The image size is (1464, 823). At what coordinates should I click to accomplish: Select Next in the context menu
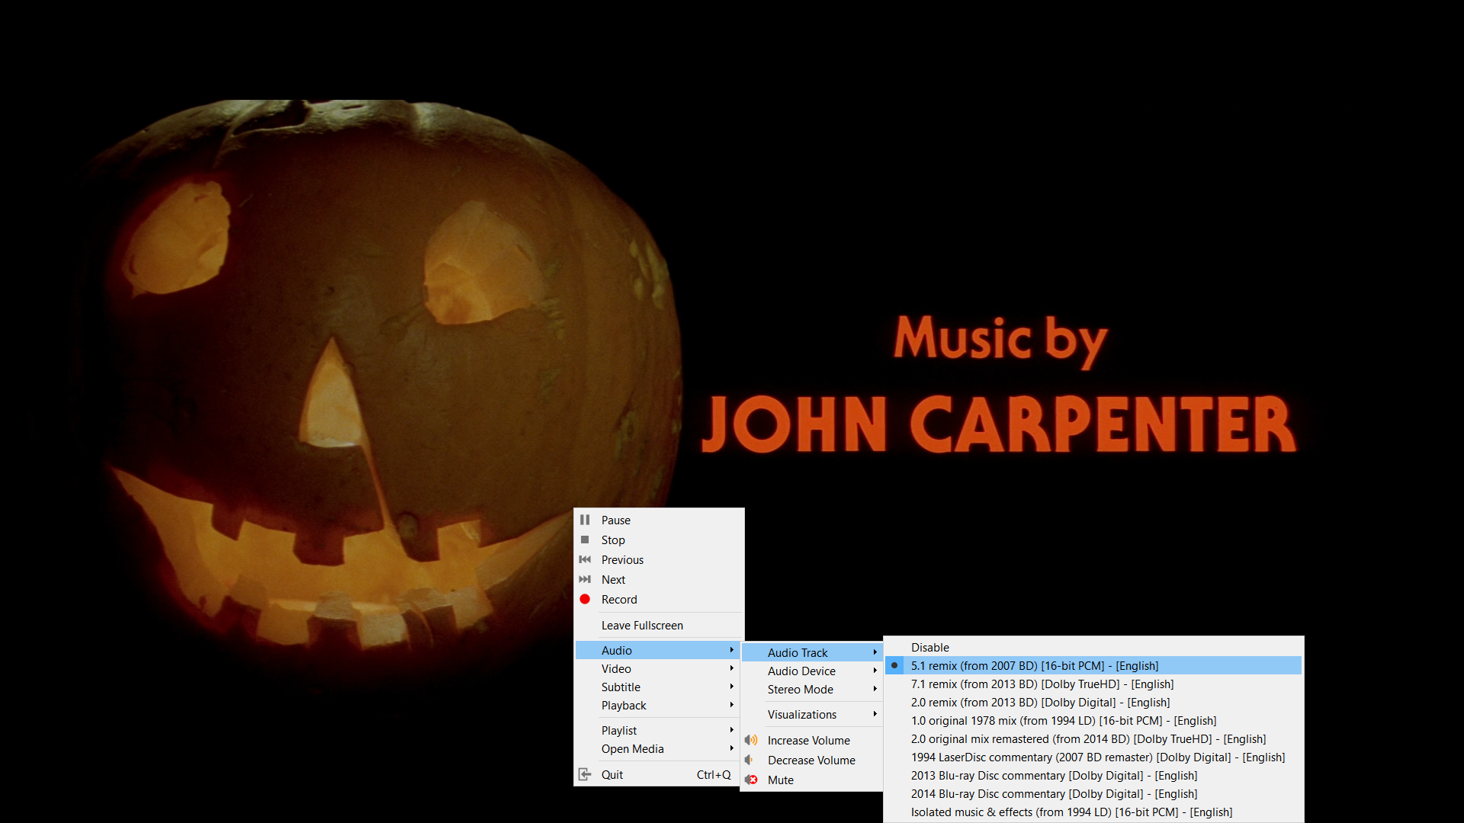[x=659, y=579]
